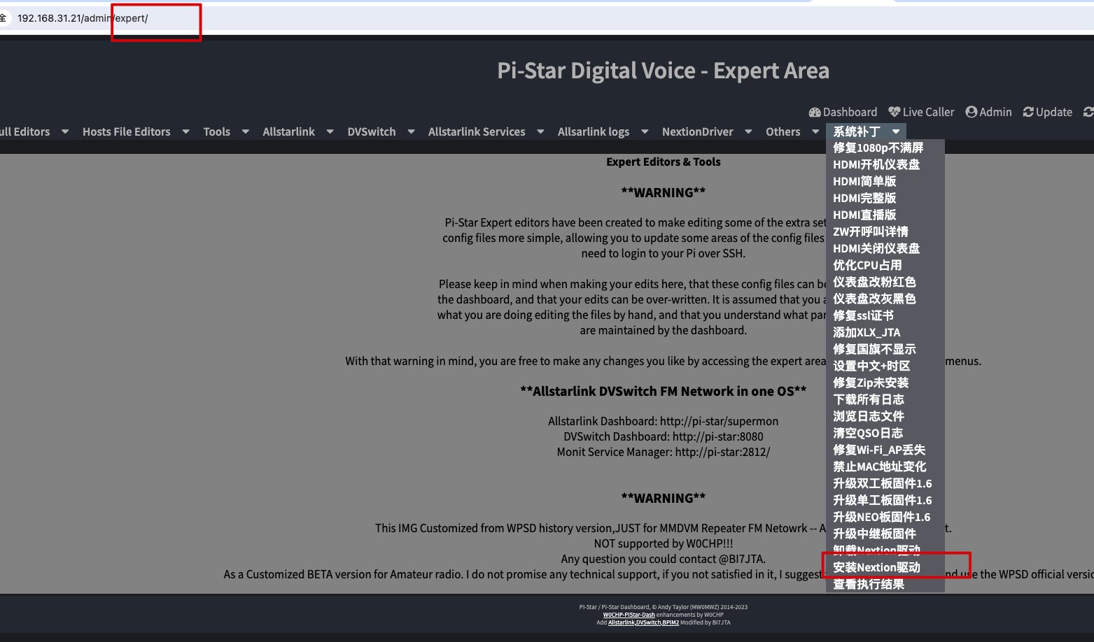1094x642 pixels.
Task: Open Allstarlink,DVSwitch,BPIM2 footer link
Action: (643, 622)
